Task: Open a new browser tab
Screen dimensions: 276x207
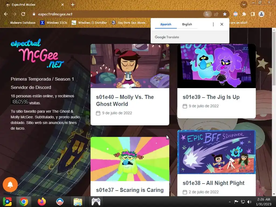Action: point(73,5)
